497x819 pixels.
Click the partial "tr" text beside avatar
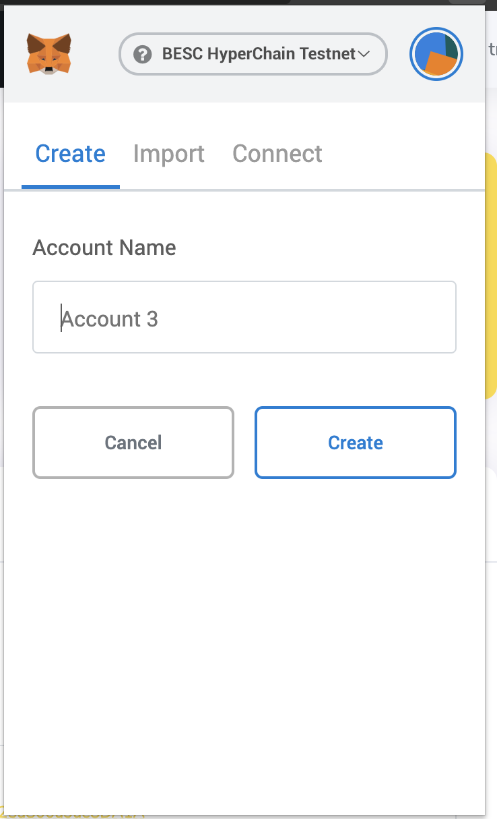point(492,50)
